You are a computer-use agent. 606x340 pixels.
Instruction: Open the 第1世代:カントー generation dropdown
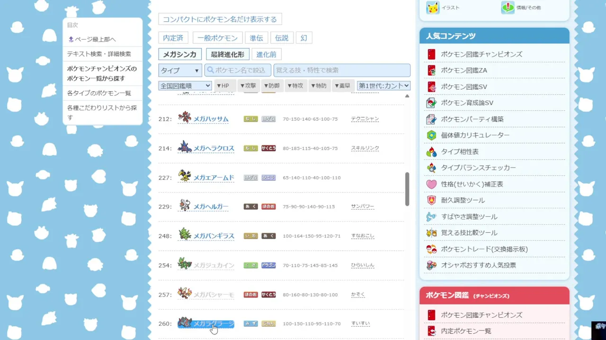click(x=383, y=85)
